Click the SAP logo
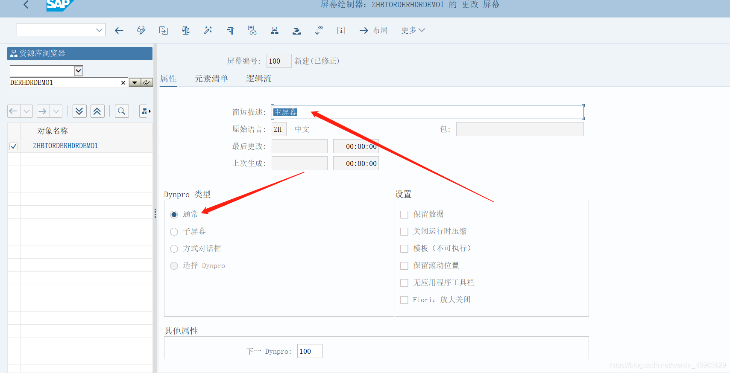Viewport: 730px width, 373px height. [x=59, y=5]
